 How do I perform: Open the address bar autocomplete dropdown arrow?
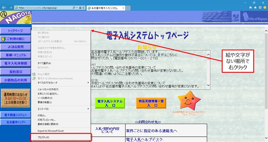[x=77, y=8]
